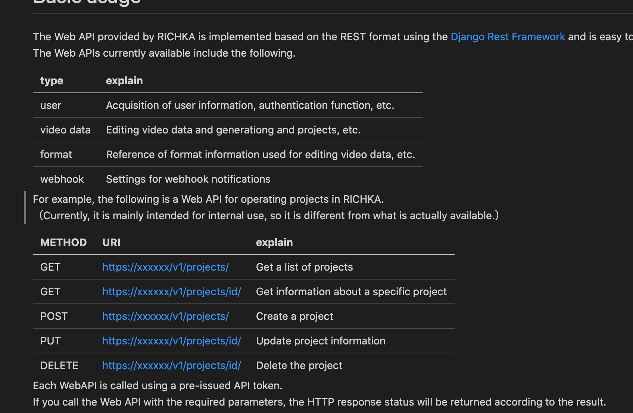Click the "webhook" table cell
Image resolution: width=633 pixels, height=413 pixels.
[x=62, y=179]
